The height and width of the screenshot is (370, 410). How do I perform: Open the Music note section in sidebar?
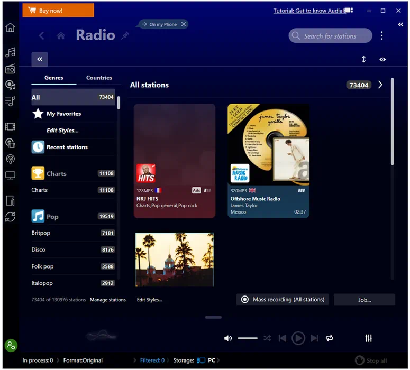click(x=10, y=52)
